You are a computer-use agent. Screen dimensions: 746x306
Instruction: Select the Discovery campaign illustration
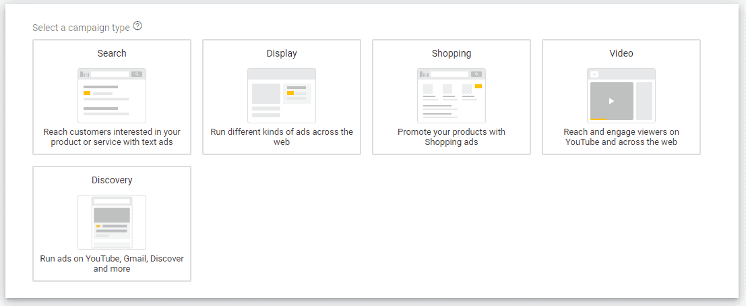112,222
